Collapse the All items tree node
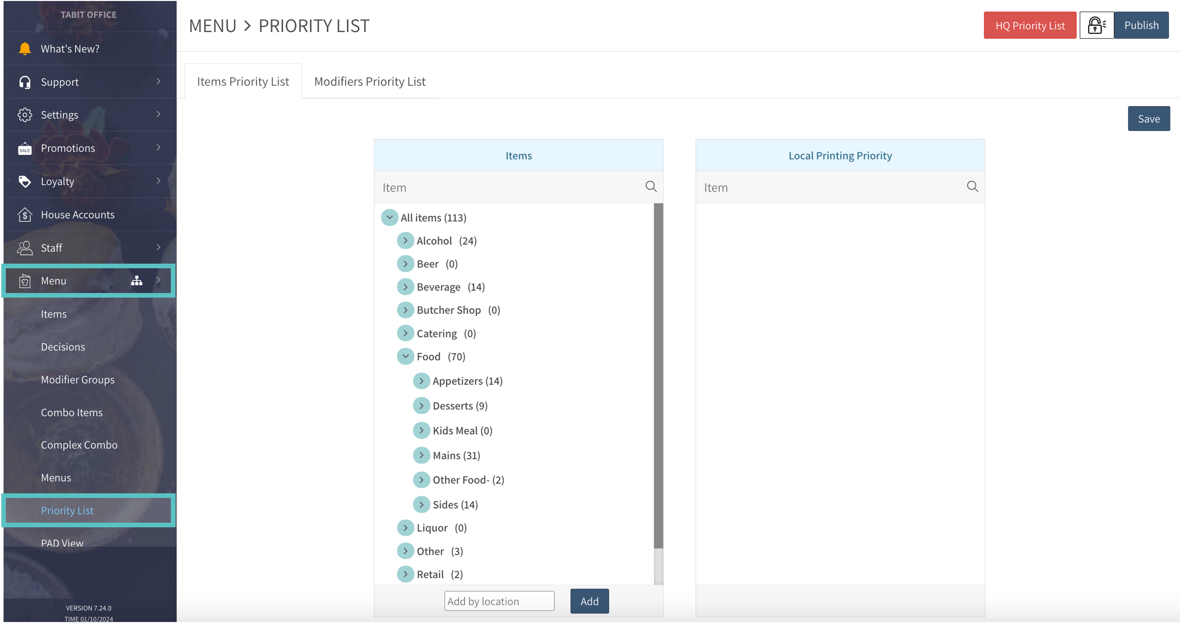This screenshot has height=623, width=1181. tap(389, 217)
